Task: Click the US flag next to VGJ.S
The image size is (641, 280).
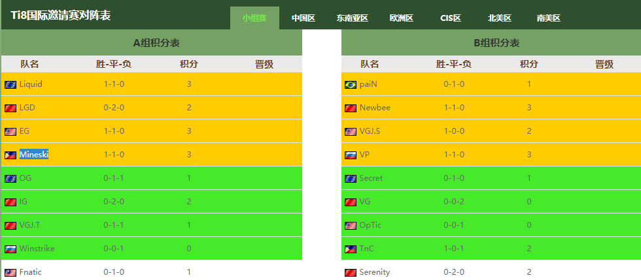Action: (351, 132)
